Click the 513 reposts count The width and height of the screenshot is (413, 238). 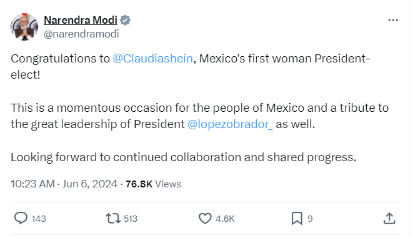[x=131, y=219]
